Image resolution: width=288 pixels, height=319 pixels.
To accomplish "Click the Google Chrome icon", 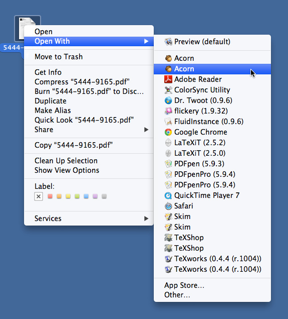I will tap(168, 132).
